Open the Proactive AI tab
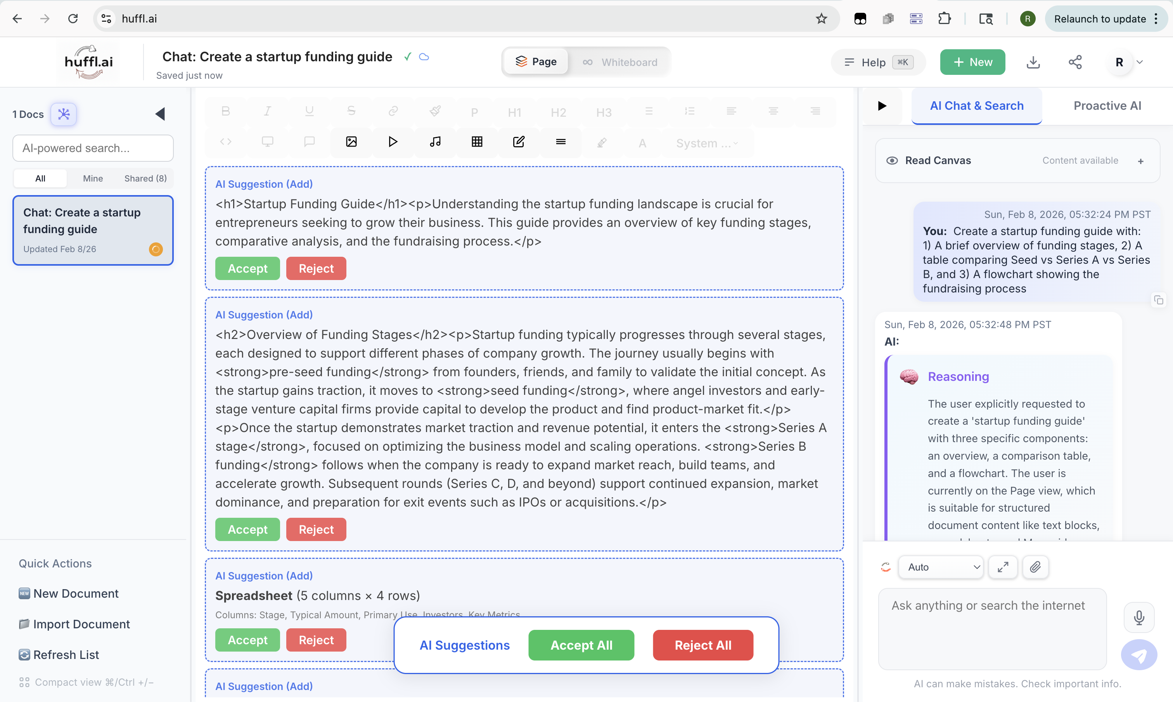The image size is (1173, 702). [x=1107, y=105]
